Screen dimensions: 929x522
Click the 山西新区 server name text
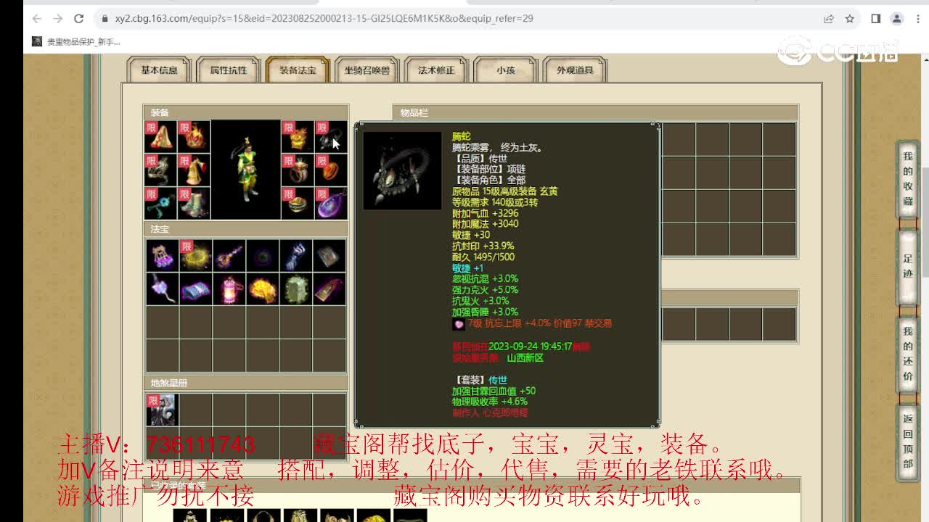[x=525, y=357]
